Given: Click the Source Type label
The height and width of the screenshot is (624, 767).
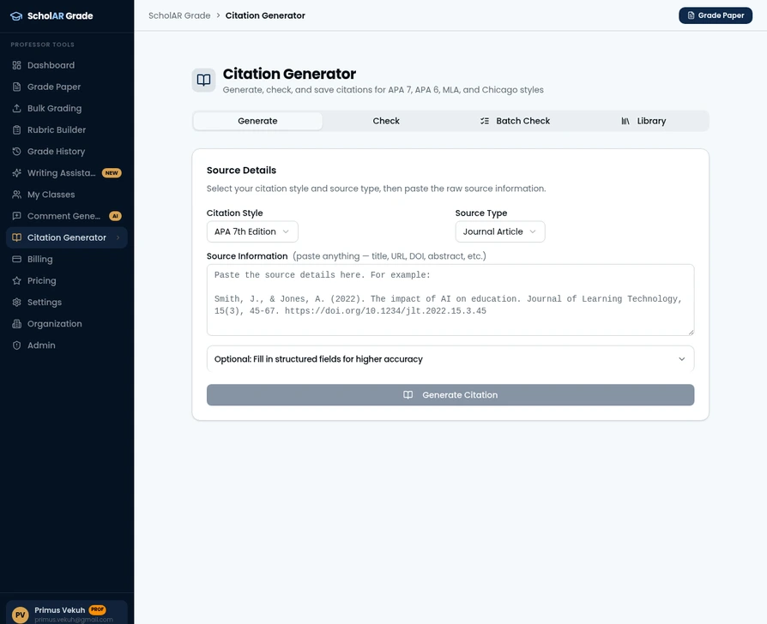Looking at the screenshot, I should [481, 213].
